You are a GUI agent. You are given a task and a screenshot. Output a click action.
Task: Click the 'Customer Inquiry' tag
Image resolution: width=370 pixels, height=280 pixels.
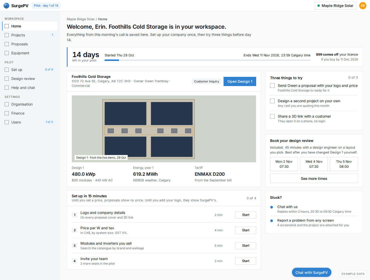pos(207,81)
